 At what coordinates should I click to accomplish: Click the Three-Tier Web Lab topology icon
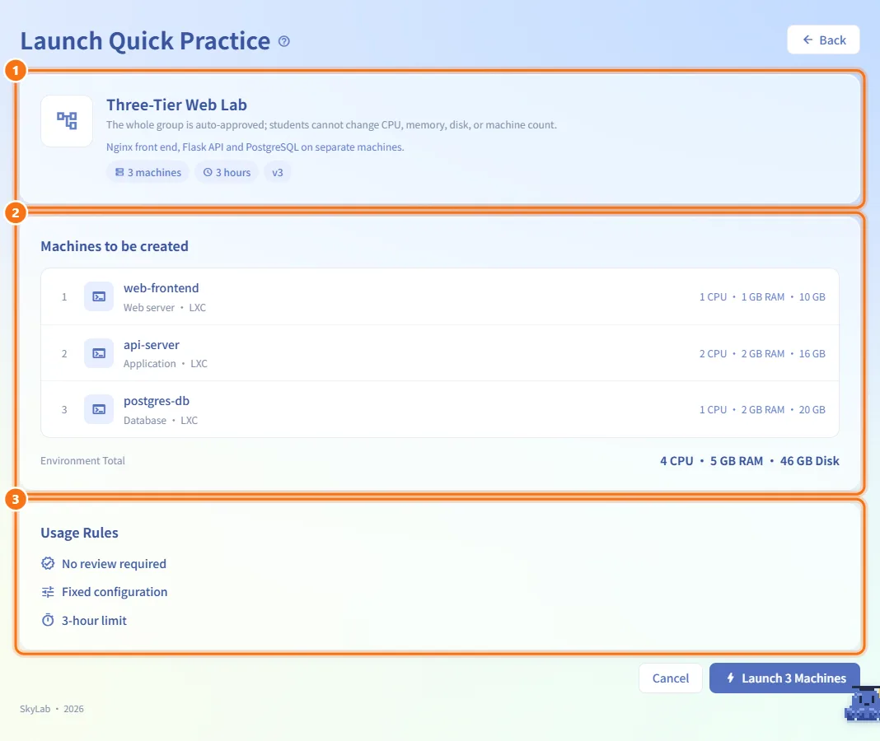[67, 120]
